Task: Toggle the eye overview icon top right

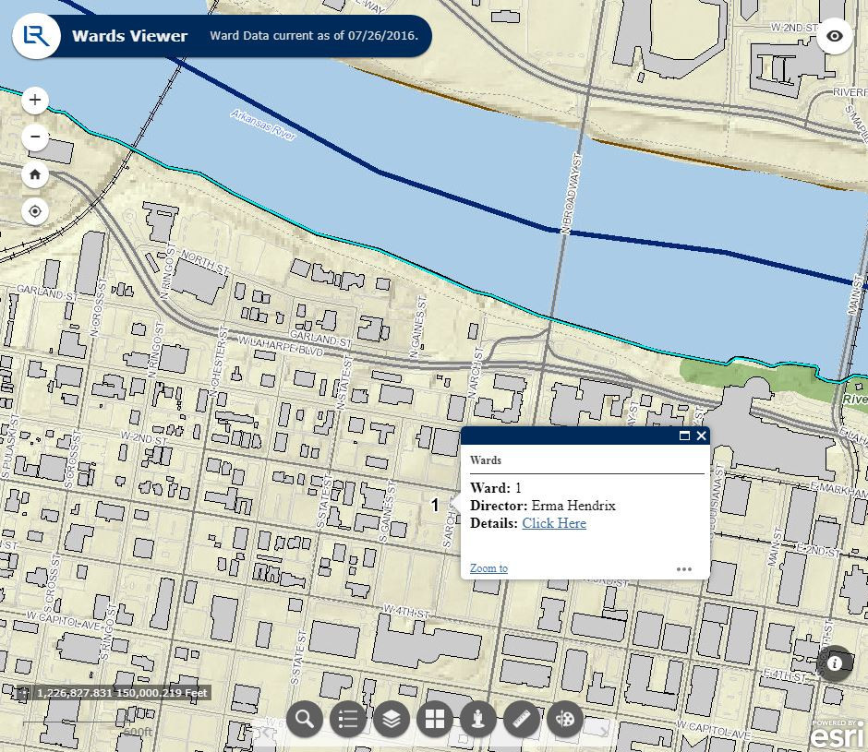Action: pos(835,36)
